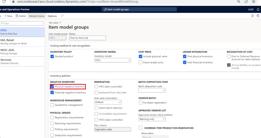Open the Related items tab
Viewport: 261px width, 138px height.
click(37, 16)
